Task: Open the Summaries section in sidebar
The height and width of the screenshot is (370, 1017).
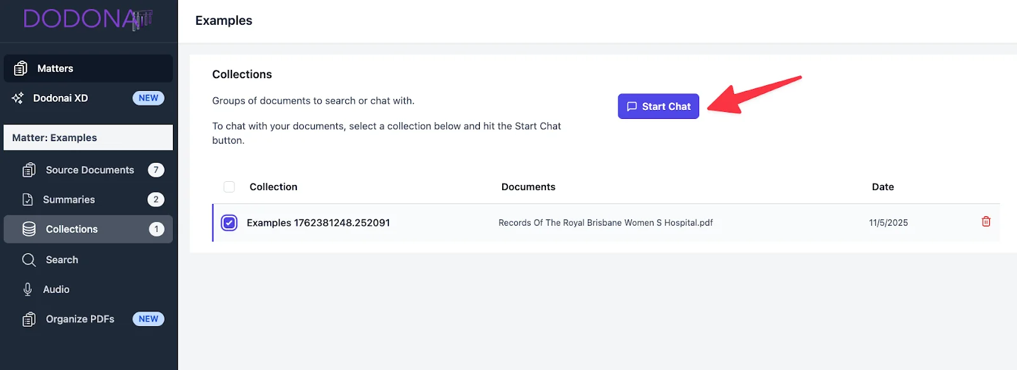Action: click(69, 200)
